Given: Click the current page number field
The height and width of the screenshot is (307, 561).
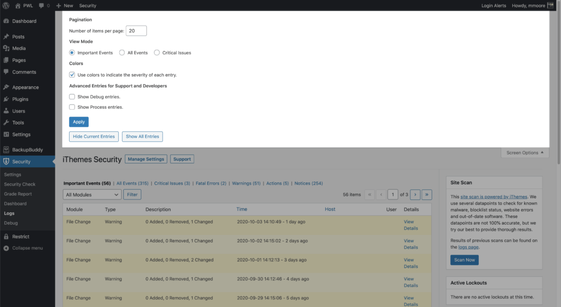Looking at the screenshot, I should click(x=393, y=194).
